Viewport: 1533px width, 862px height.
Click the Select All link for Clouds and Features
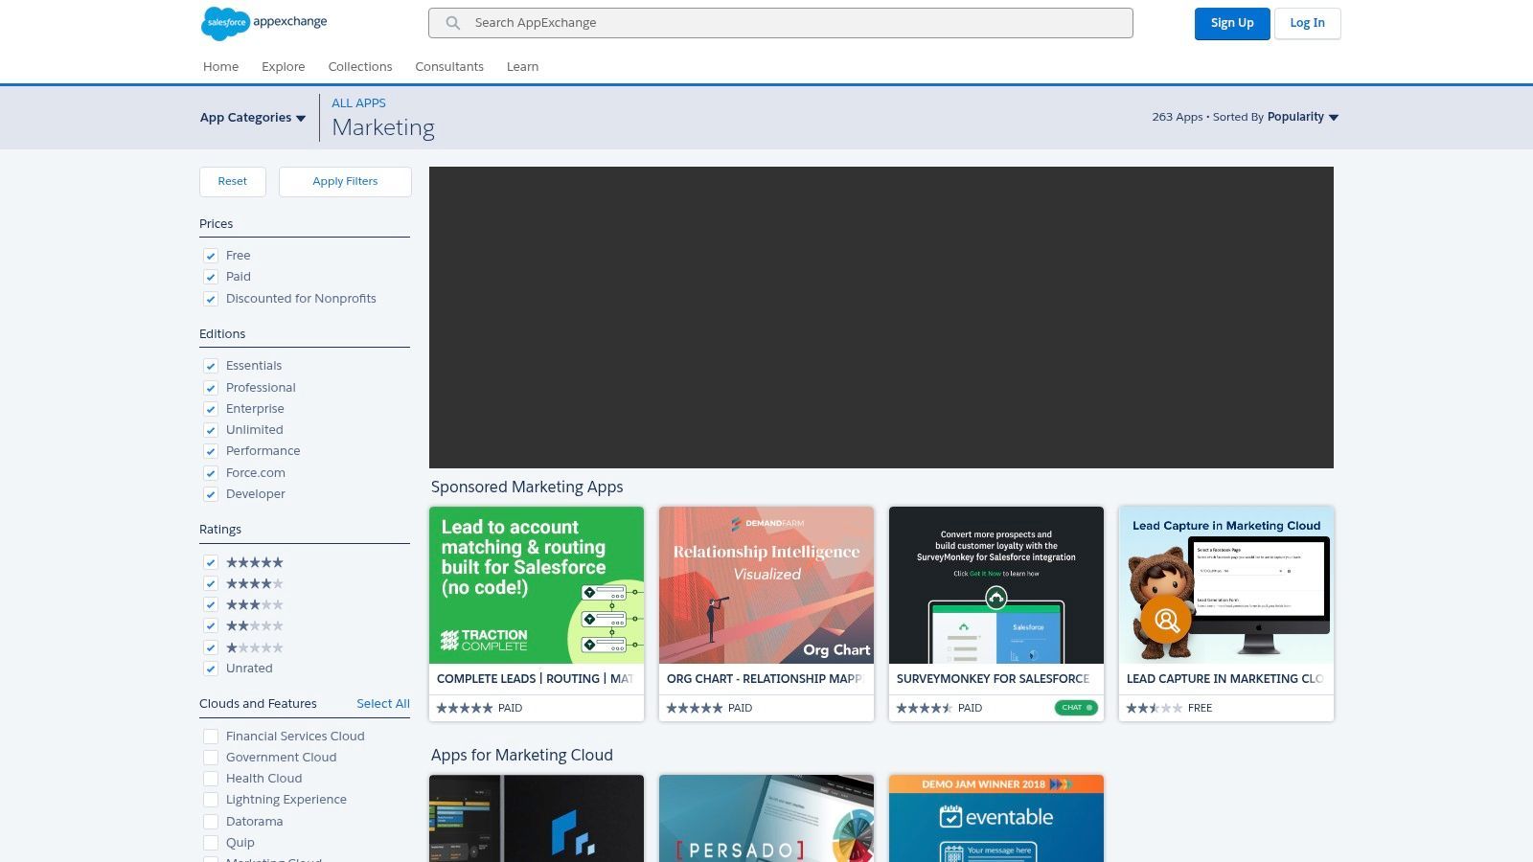coord(383,703)
